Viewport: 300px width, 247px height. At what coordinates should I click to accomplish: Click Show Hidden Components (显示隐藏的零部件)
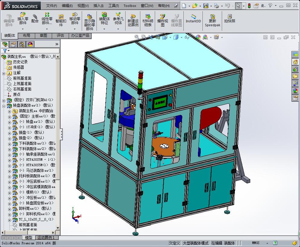point(90,22)
